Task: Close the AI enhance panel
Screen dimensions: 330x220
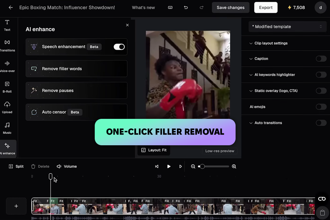Action: [x=127, y=25]
